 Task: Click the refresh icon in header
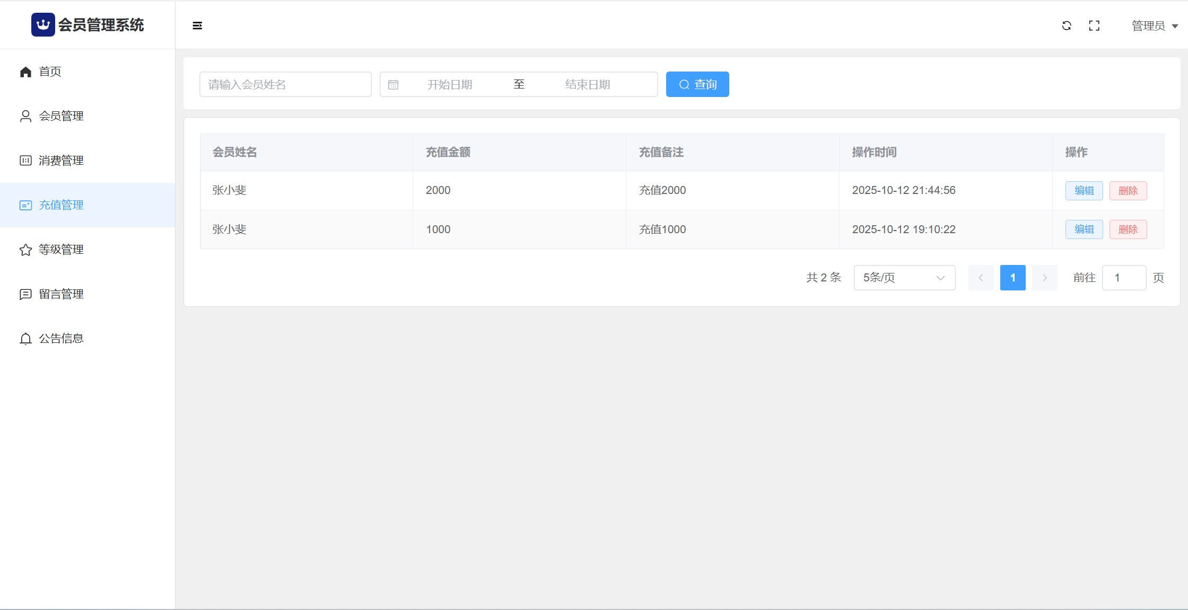pyautogui.click(x=1067, y=25)
